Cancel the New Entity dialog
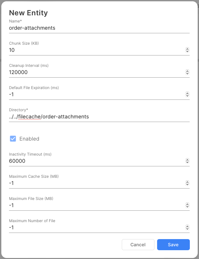This screenshot has width=199, height=259. (138, 245)
